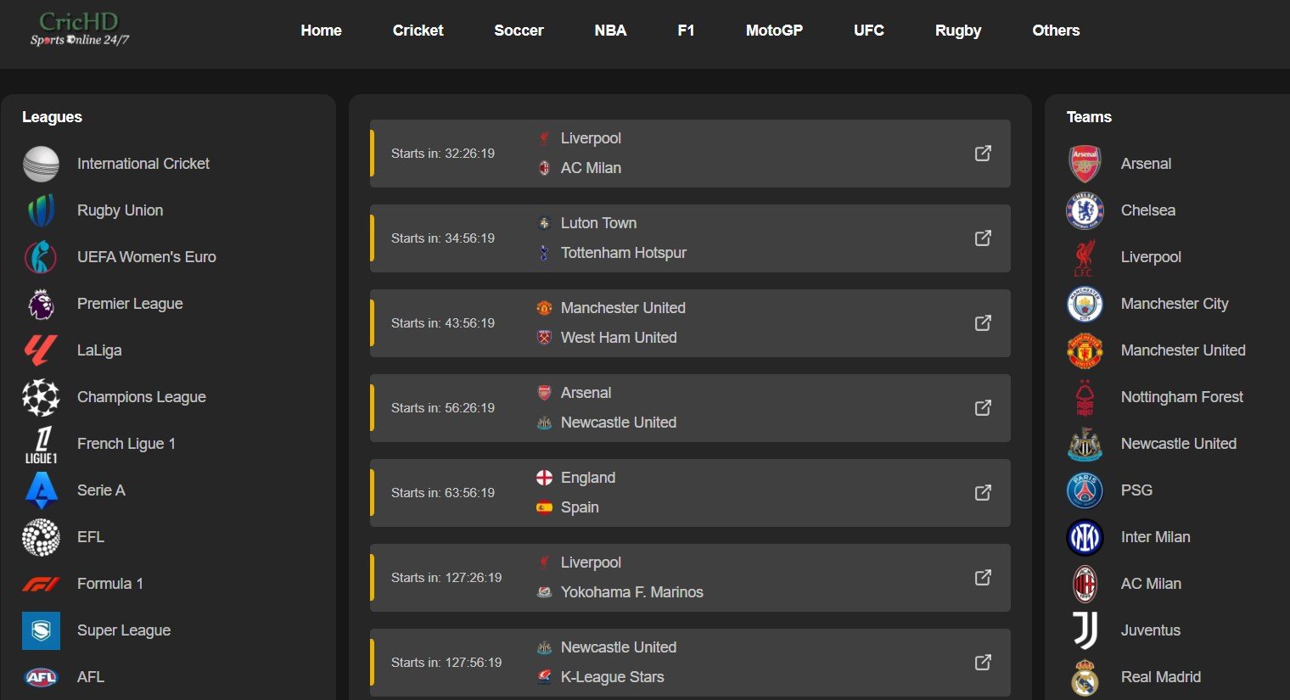Open external link icon for Luton Town match

pos(983,238)
